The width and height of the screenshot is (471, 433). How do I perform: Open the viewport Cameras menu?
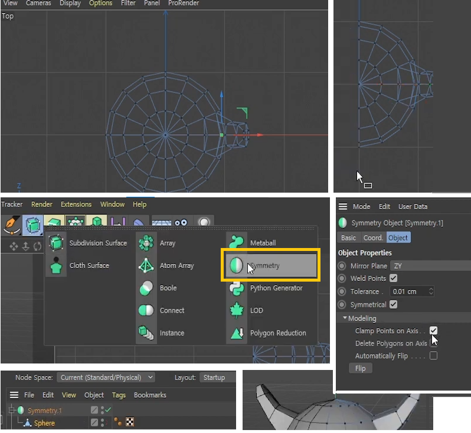point(38,3)
